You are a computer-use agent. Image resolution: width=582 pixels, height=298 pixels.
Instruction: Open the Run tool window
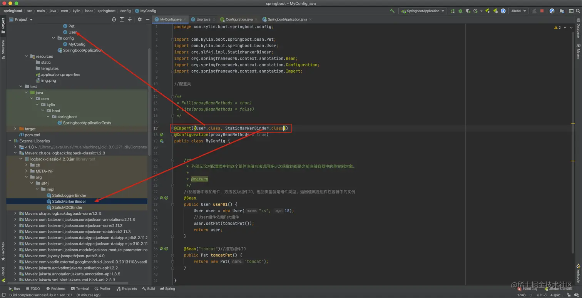14,289
